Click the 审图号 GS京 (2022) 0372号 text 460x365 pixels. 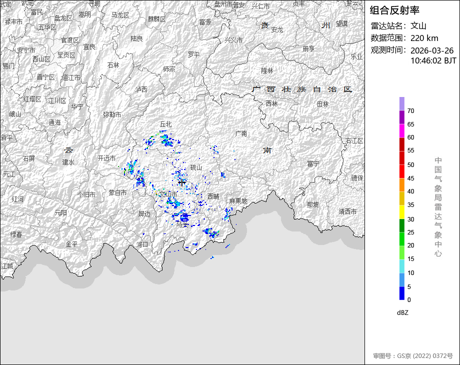[x=412, y=356]
